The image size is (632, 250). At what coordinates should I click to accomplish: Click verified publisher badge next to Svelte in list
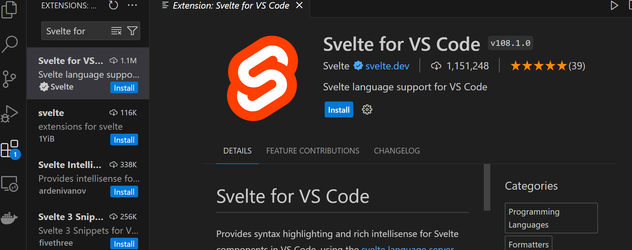[x=44, y=87]
